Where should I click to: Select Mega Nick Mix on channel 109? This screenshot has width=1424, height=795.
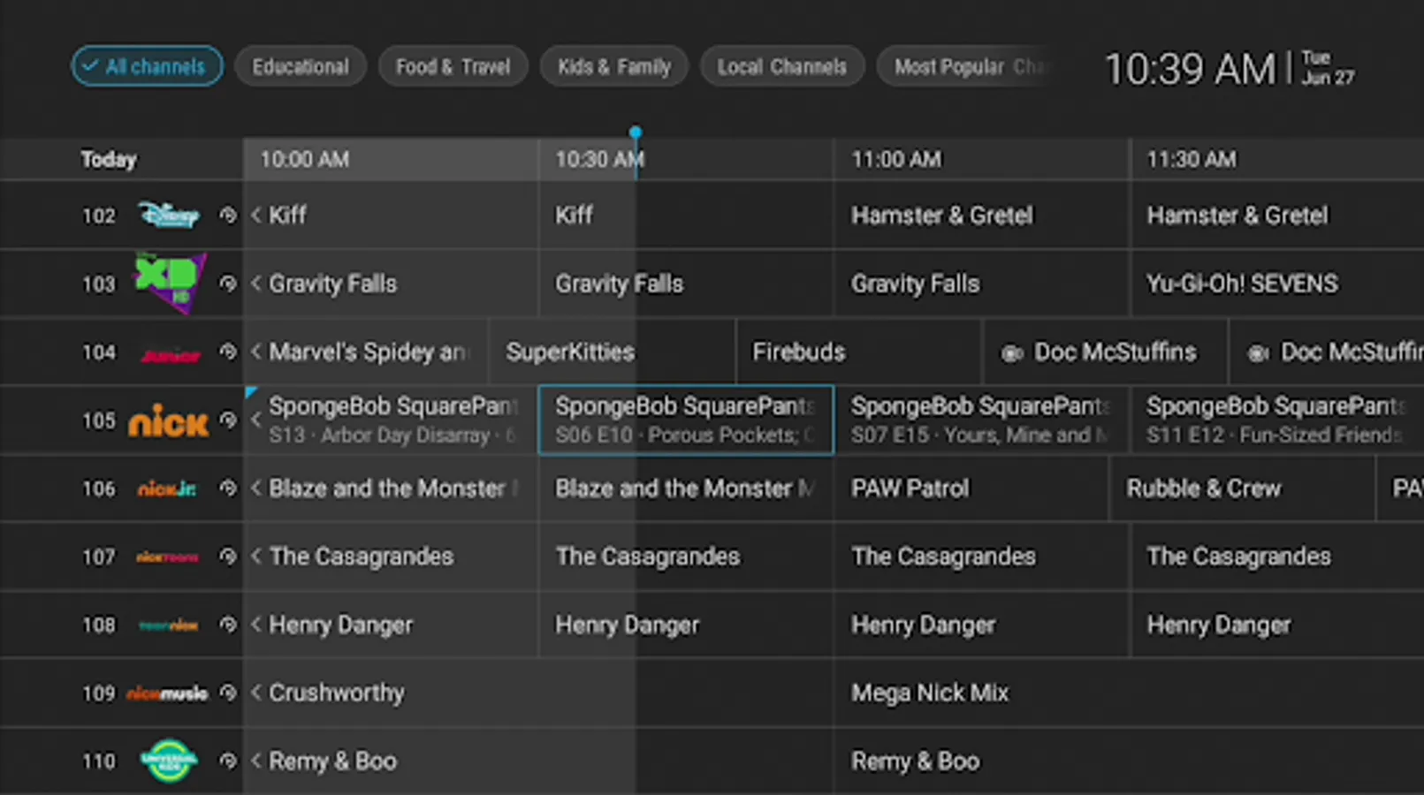pyautogui.click(x=1130, y=693)
